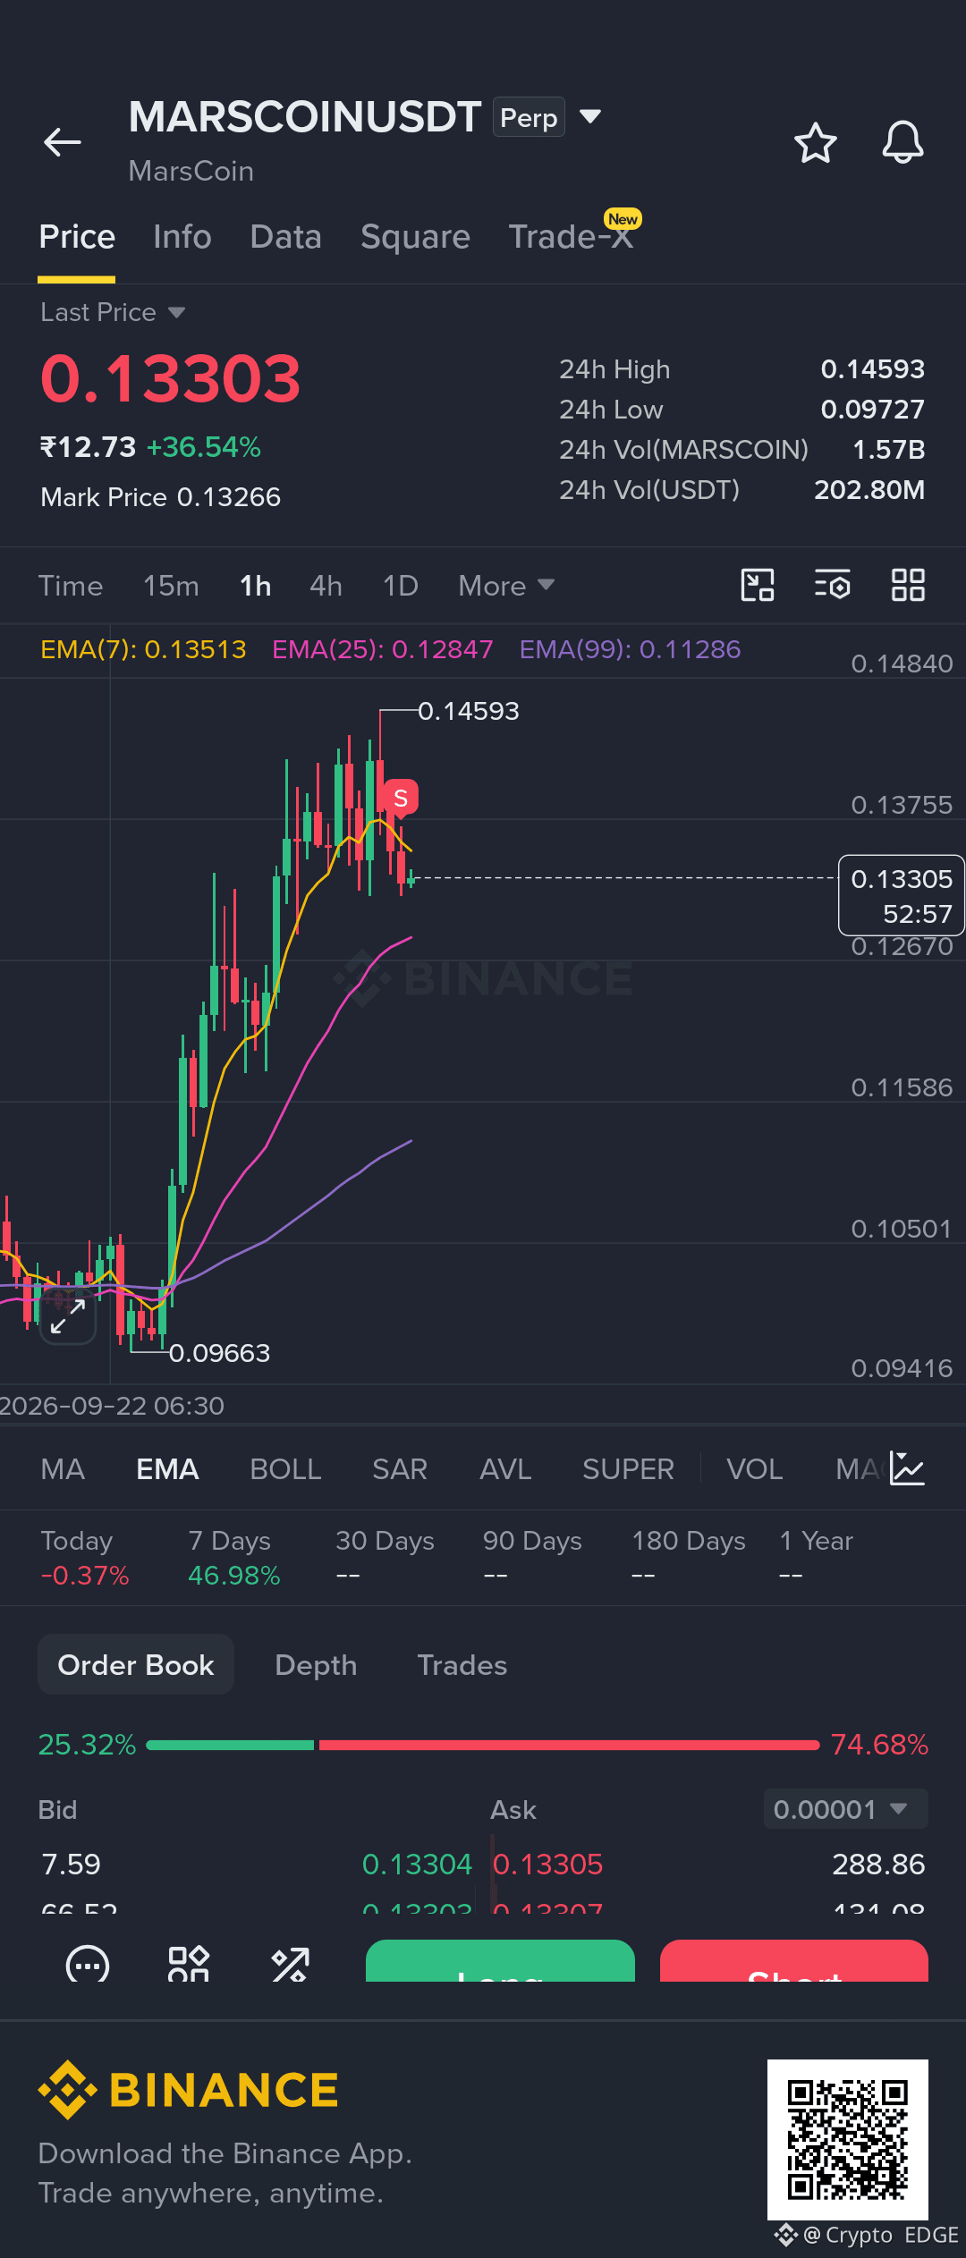
Task: Toggle the VOL indicator
Action: click(754, 1469)
